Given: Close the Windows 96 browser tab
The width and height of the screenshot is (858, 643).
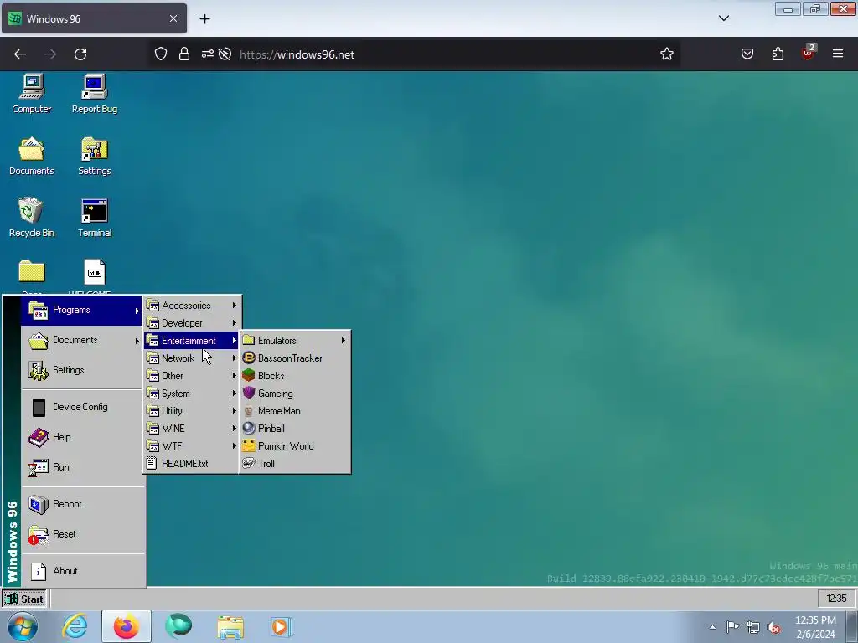Looking at the screenshot, I should [x=173, y=18].
